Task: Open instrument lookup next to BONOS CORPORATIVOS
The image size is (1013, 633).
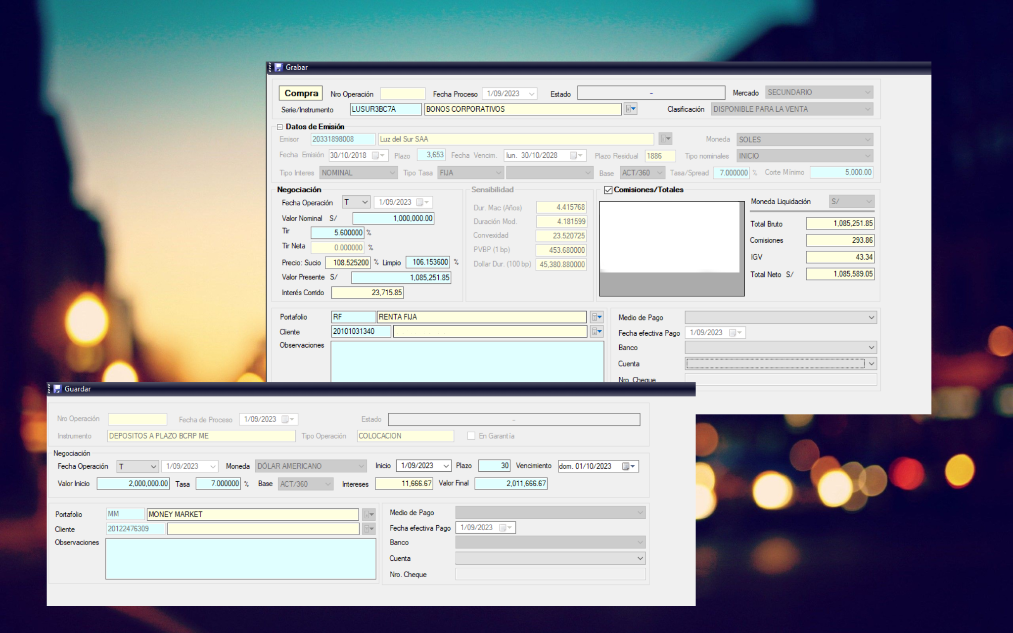Action: point(630,109)
